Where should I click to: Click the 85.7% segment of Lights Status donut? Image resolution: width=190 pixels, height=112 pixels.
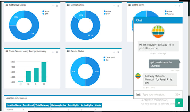point(91,35)
